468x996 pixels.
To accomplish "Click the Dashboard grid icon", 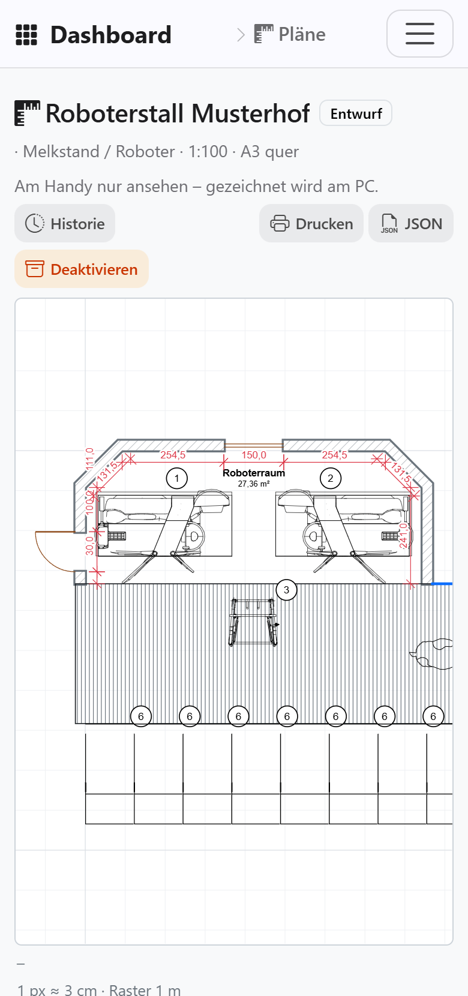I will tap(26, 35).
